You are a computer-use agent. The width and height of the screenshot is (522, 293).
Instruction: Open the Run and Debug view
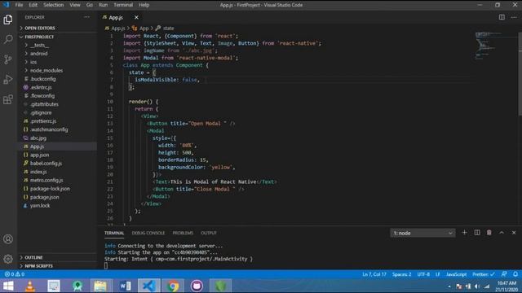pyautogui.click(x=8, y=80)
